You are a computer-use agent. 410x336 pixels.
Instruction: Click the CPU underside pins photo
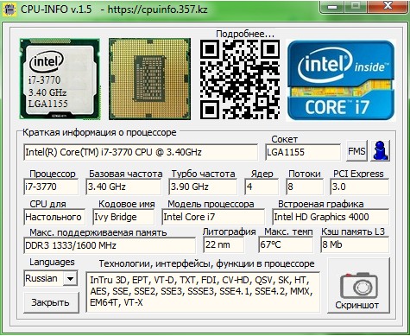click(149, 79)
